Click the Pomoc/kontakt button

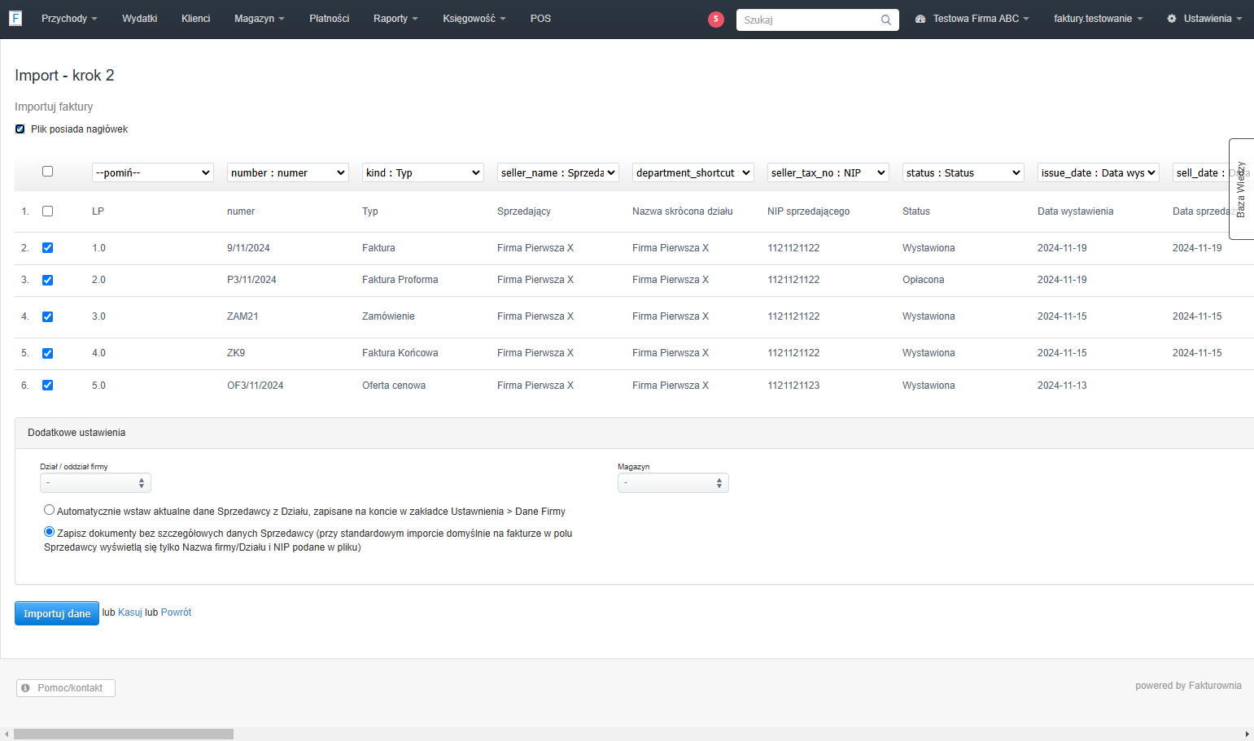(66, 688)
